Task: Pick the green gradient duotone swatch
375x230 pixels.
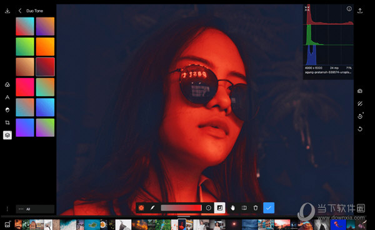Action: coord(25,46)
